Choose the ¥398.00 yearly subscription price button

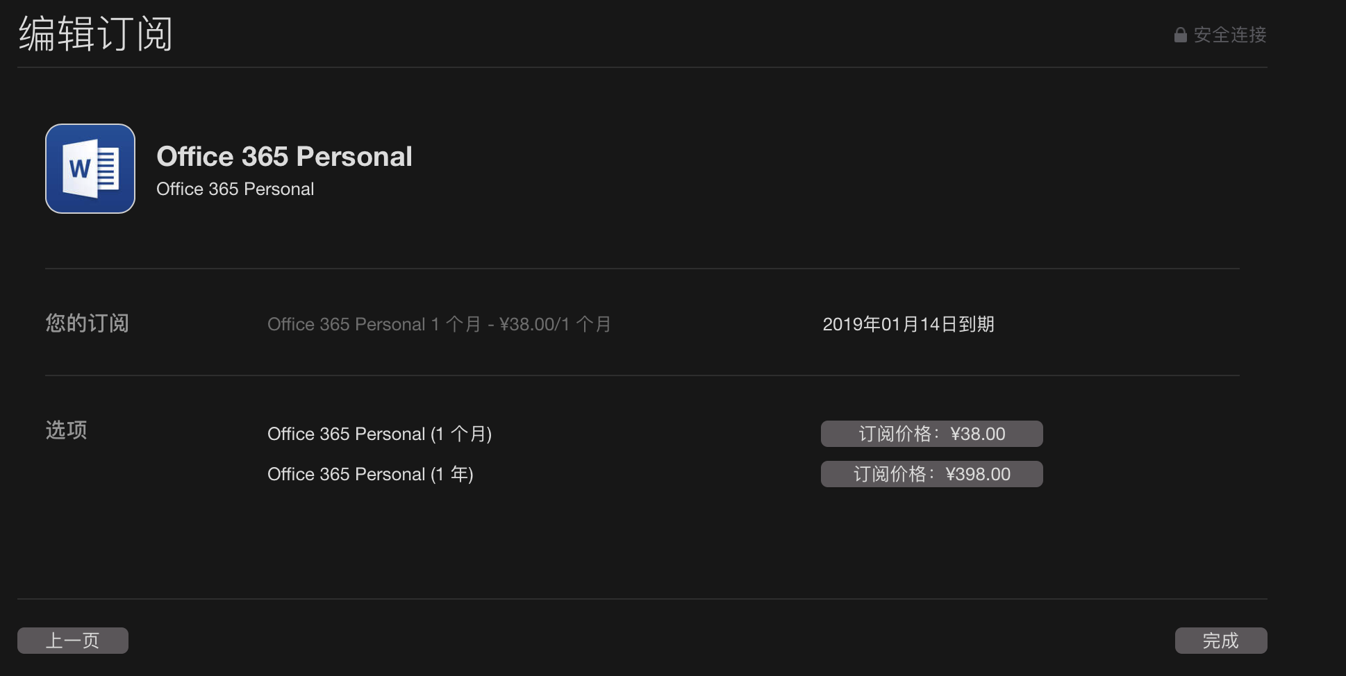931,474
